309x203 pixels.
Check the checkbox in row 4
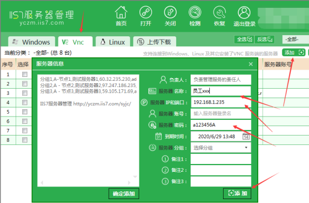pyautogui.click(x=25, y=103)
